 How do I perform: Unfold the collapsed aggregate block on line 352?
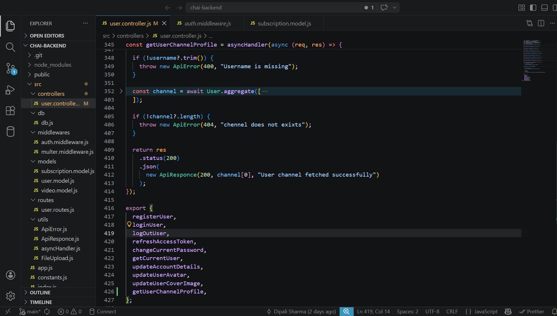coord(121,91)
